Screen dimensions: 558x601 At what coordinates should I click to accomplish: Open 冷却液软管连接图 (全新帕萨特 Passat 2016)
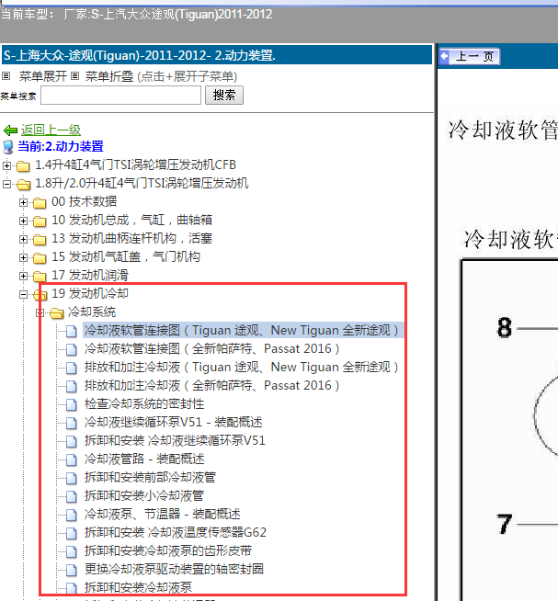click(212, 349)
